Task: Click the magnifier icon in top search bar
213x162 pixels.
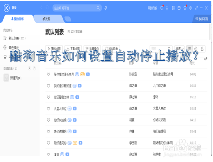Action: pyautogui.click(x=98, y=8)
